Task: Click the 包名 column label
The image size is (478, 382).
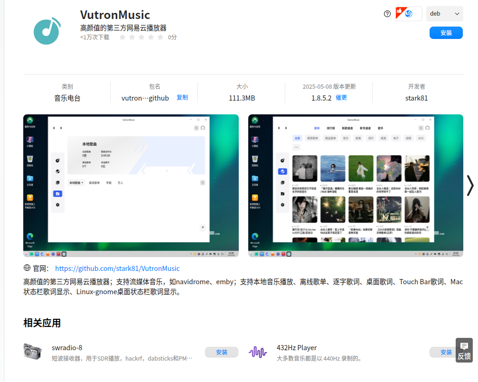Action: coord(155,86)
